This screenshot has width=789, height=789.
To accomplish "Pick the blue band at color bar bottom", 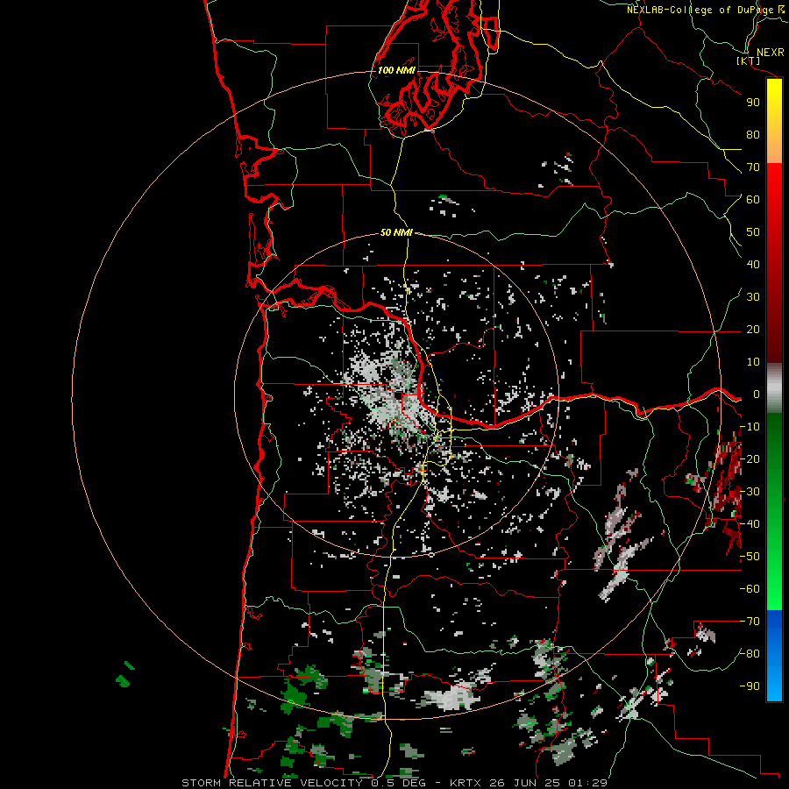I will pos(774,656).
